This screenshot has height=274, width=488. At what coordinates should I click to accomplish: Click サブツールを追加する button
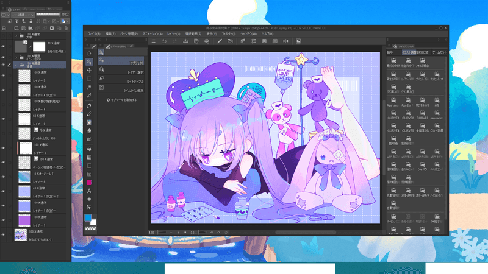tap(122, 99)
